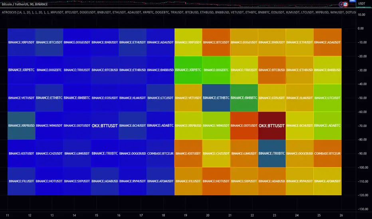Select the ATROSCVS indicator legend line
This screenshot has height=219, width=372.
[x=178, y=12]
